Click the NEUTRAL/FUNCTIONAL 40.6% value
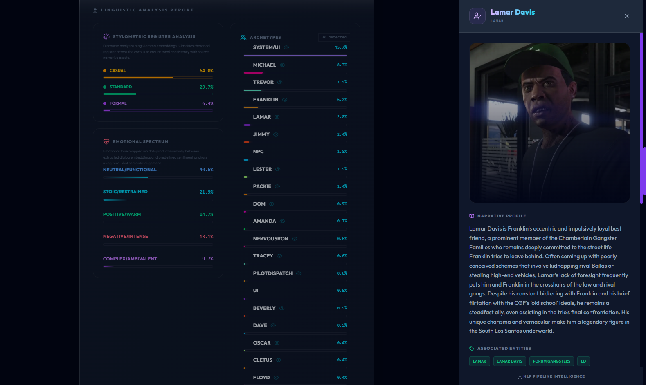646x385 pixels. (x=206, y=170)
